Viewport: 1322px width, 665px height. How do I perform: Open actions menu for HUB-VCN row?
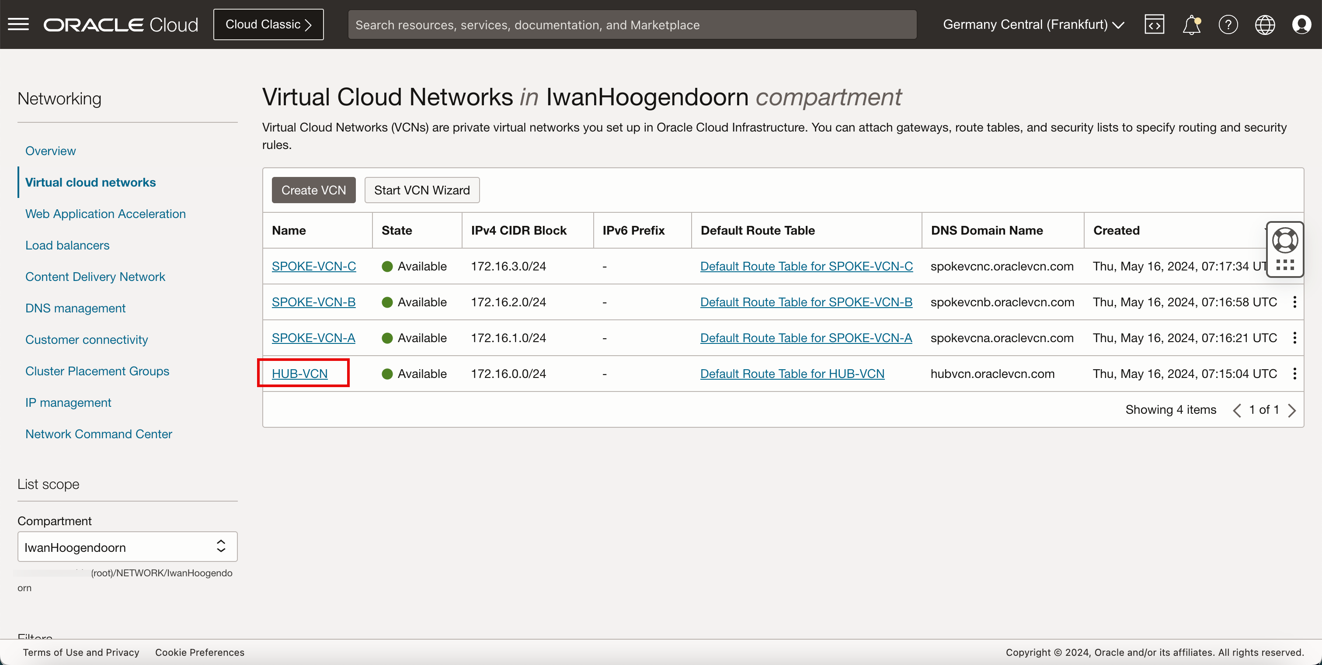[1294, 374]
